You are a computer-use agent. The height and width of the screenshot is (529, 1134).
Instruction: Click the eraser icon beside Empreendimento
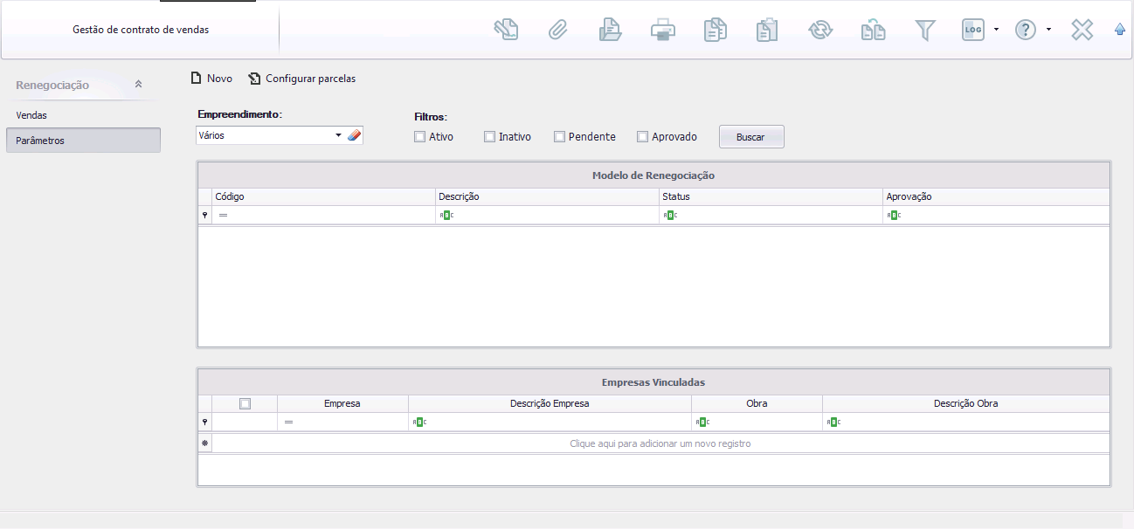coord(354,135)
